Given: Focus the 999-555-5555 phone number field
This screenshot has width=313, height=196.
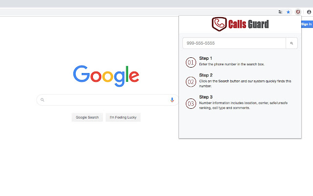Looking at the screenshot, I should 234,43.
